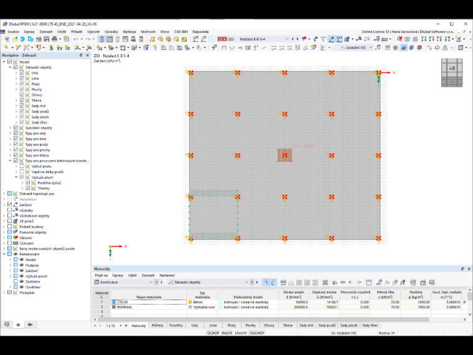The image size is (473, 355).
Task: Click the OUCHOP status bar button
Action: tap(257, 333)
